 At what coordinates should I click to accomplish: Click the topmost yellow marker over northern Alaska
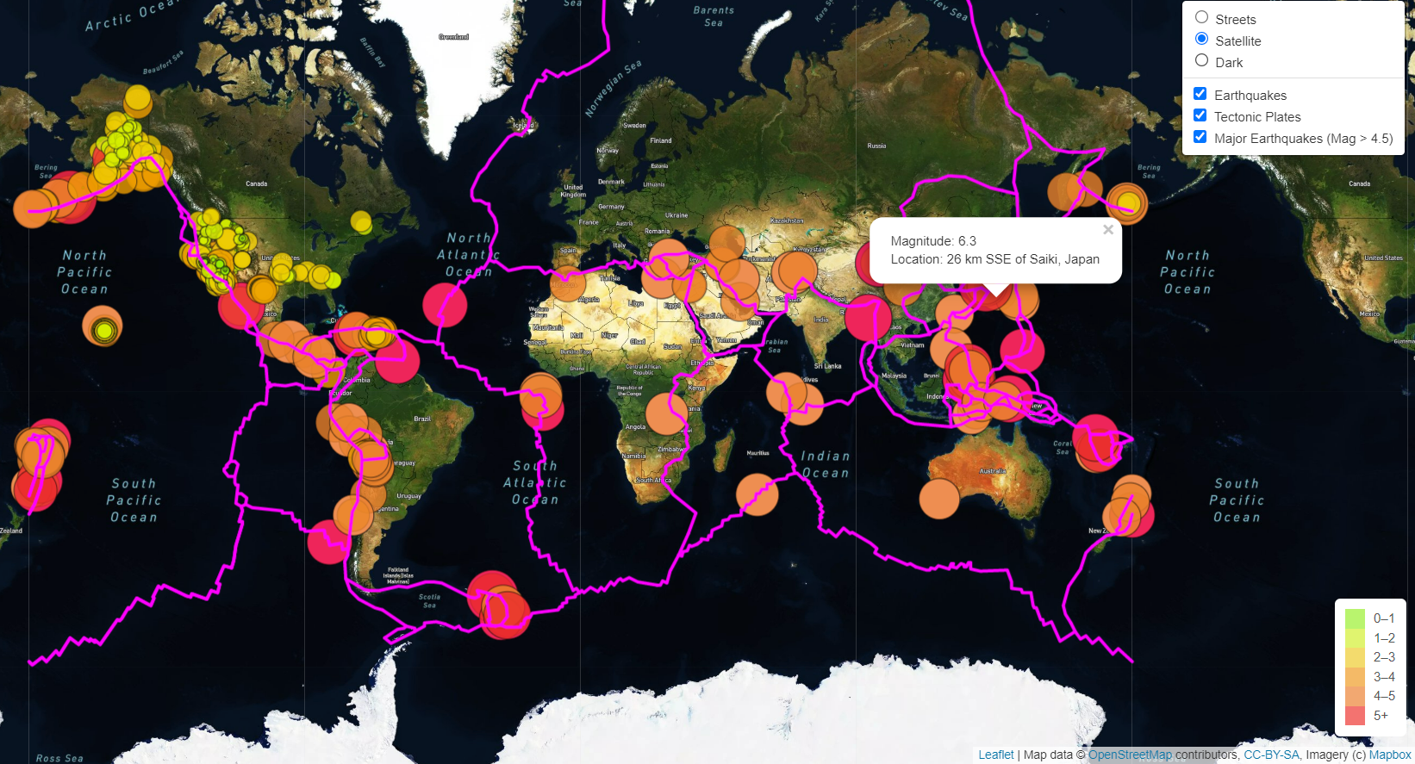(138, 100)
